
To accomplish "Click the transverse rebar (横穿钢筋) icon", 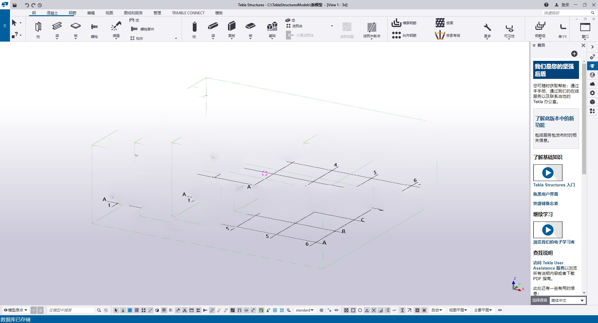I will (x=396, y=23).
